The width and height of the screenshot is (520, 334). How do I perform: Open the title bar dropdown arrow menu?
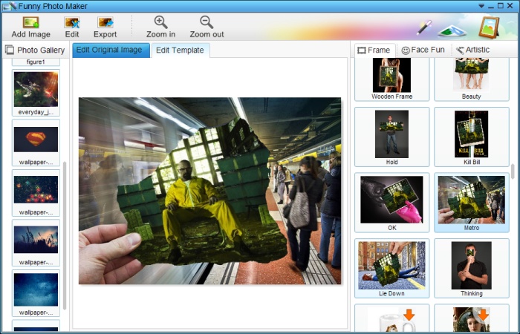[x=482, y=6]
